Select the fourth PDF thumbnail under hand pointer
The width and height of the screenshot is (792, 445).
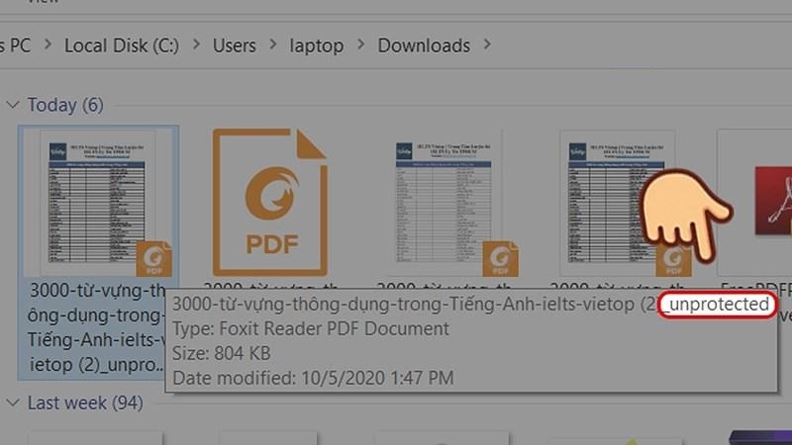click(617, 202)
